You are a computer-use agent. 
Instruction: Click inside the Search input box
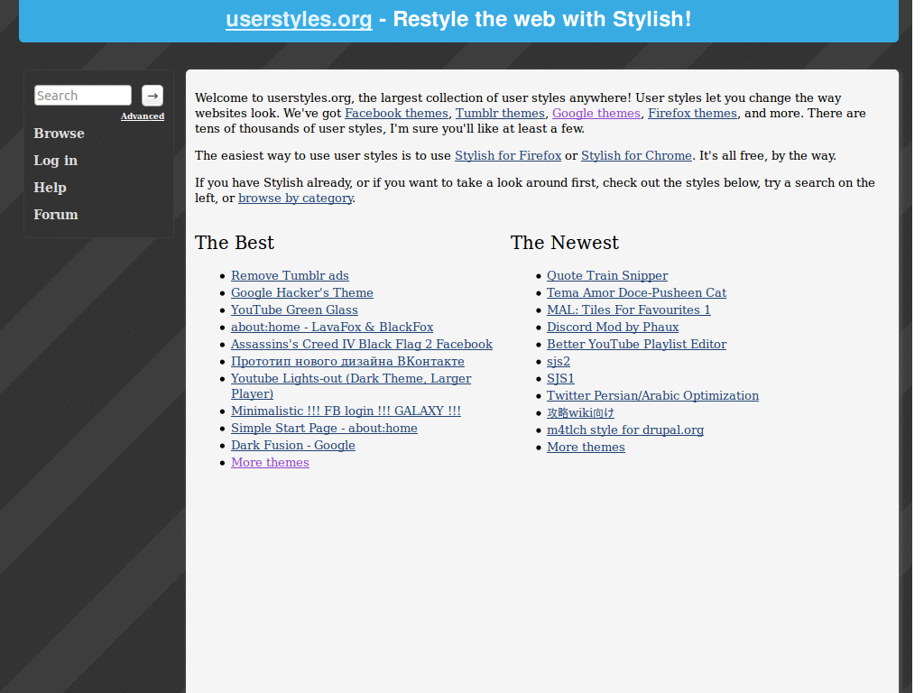coord(82,95)
